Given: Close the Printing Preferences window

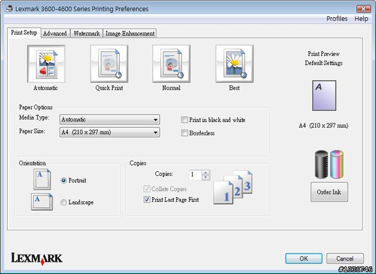Looking at the screenshot, I should pyautogui.click(x=364, y=9).
